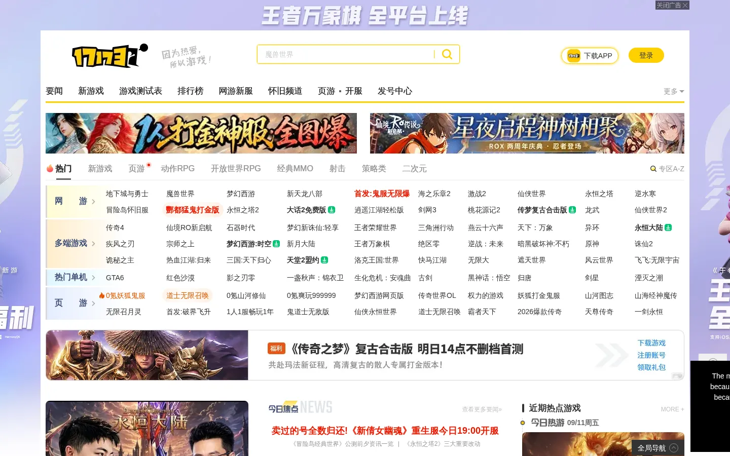Click the 领取礼包 link
The height and width of the screenshot is (456, 730).
pyautogui.click(x=651, y=367)
